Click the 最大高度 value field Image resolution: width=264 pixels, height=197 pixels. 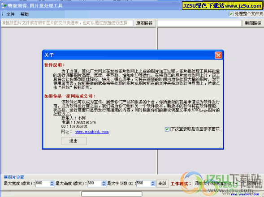coord(95,183)
